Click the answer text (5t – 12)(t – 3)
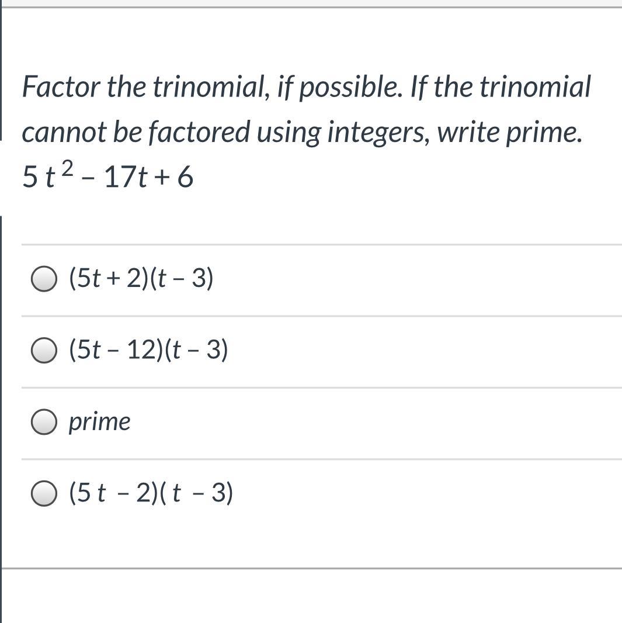The height and width of the screenshot is (623, 622). pyautogui.click(x=148, y=350)
